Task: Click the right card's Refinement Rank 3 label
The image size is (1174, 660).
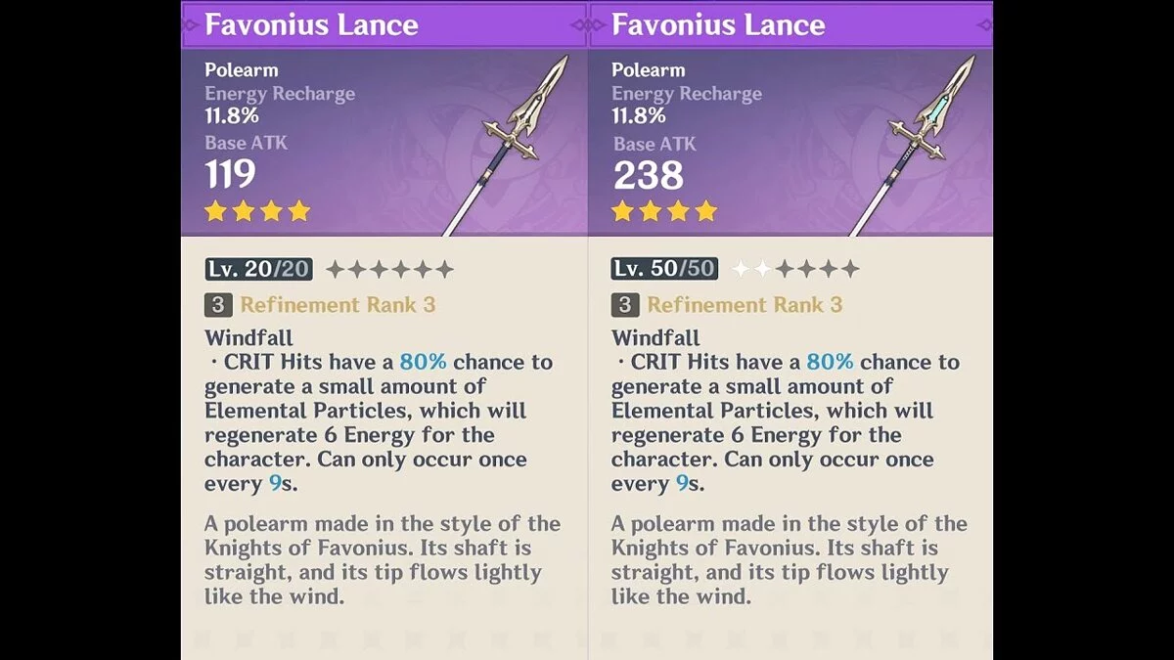Action: [745, 305]
